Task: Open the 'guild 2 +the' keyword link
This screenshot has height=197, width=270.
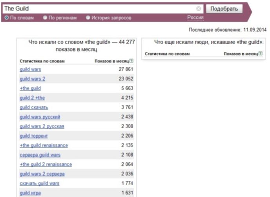Action: 32,98
